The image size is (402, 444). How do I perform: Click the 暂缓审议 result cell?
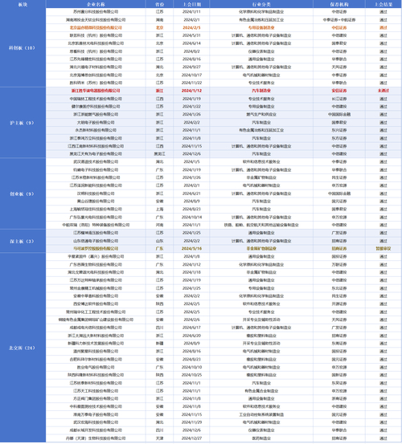tap(384, 249)
